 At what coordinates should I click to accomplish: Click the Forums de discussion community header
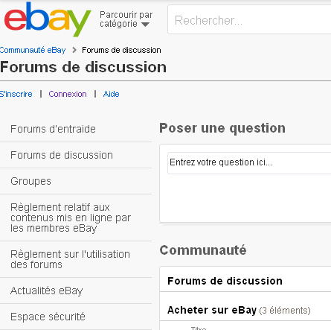pyautogui.click(x=225, y=281)
